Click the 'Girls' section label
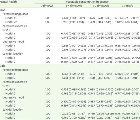This screenshot has width=140, height=120. click(x=3, y=66)
